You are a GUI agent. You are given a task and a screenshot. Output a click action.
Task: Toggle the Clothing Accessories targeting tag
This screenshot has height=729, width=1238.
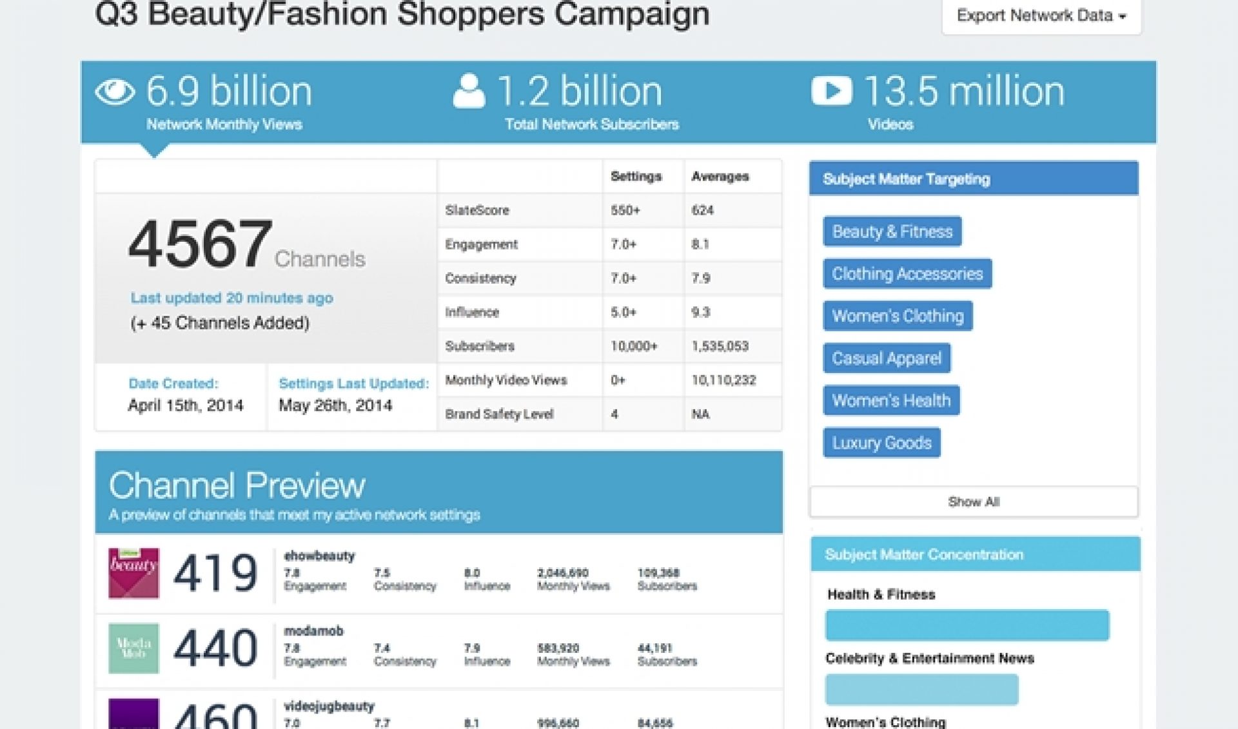[x=907, y=273]
